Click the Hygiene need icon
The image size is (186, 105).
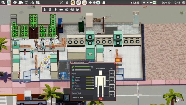(x=73, y=86)
